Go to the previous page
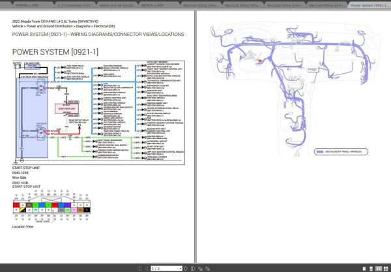Screen dimensions: 391x272 147,269
